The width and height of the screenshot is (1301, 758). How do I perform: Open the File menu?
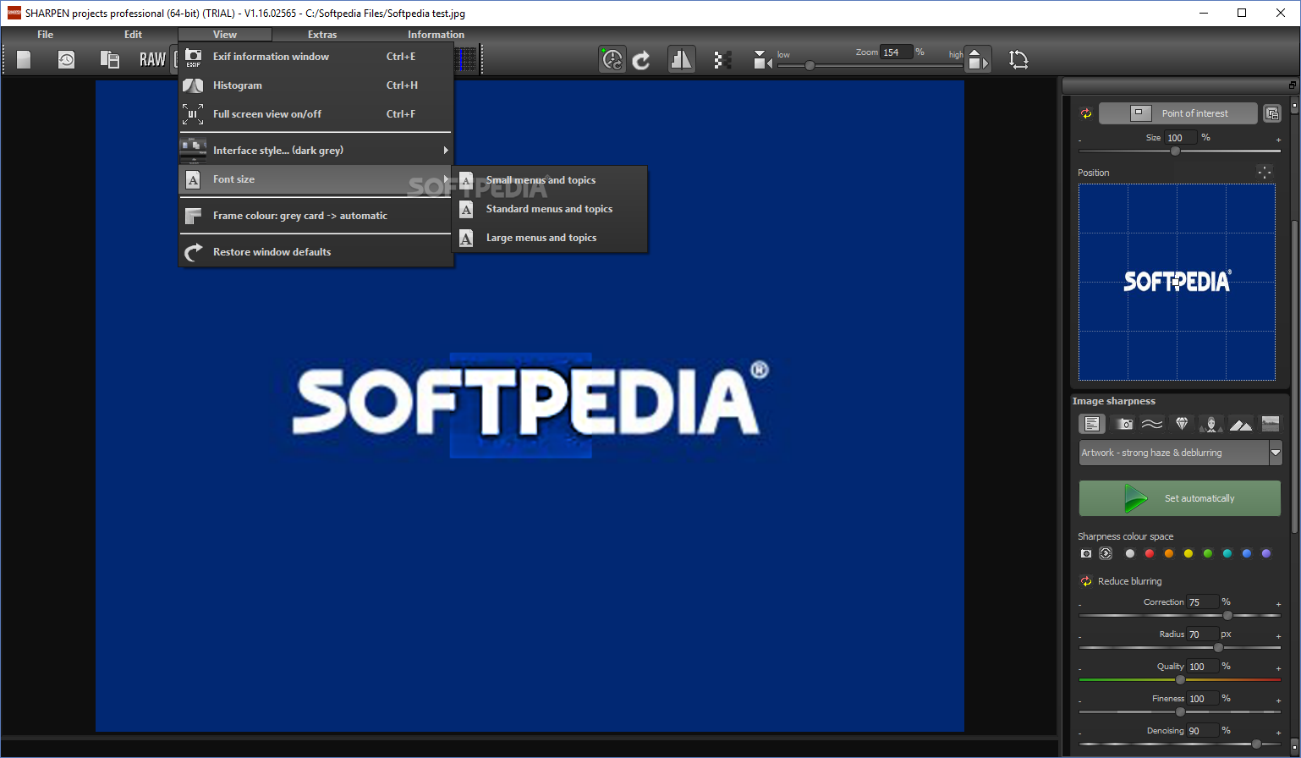click(x=45, y=35)
